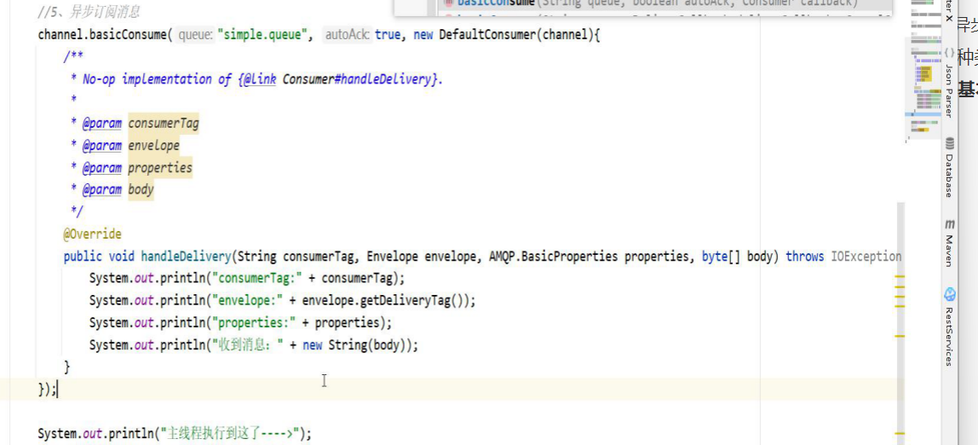The image size is (978, 445).
Task: Click the Maven 'm' icon
Action: [949, 223]
